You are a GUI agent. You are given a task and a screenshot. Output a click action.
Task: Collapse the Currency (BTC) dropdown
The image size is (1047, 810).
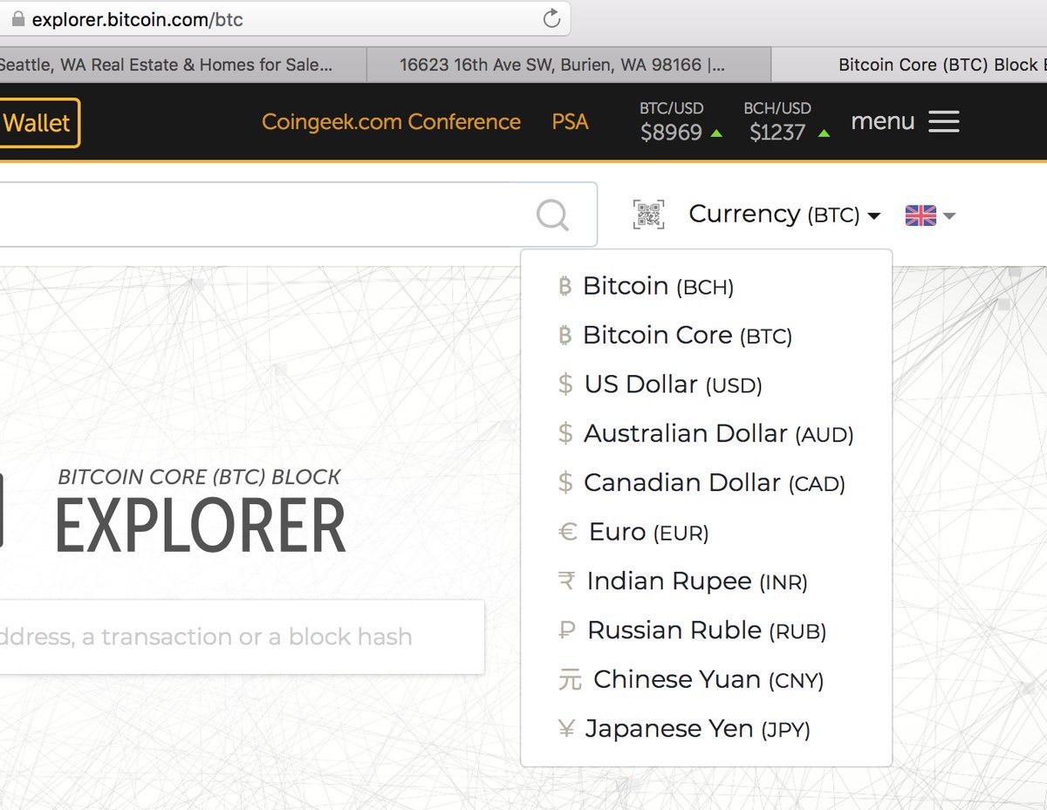(784, 214)
